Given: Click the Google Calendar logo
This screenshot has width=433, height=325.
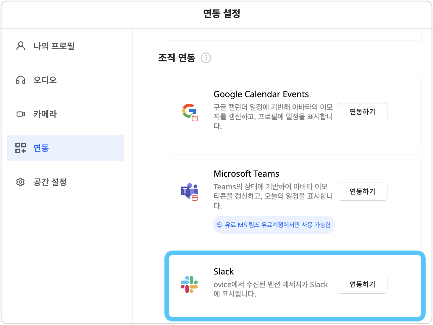Looking at the screenshot, I should click(x=189, y=112).
